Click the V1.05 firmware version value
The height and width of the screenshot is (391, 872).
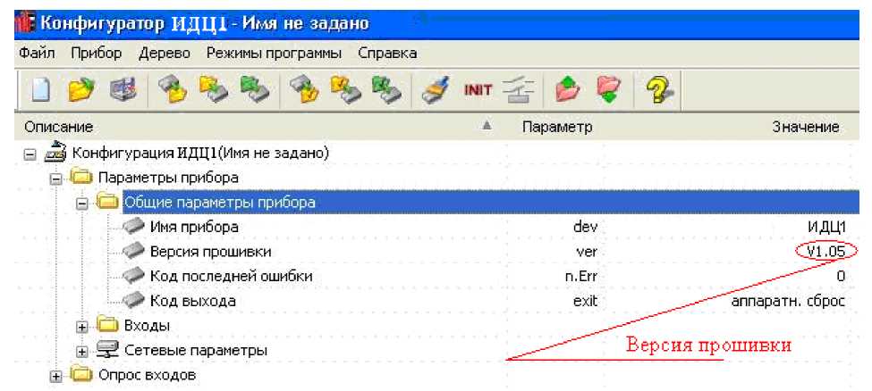click(823, 252)
